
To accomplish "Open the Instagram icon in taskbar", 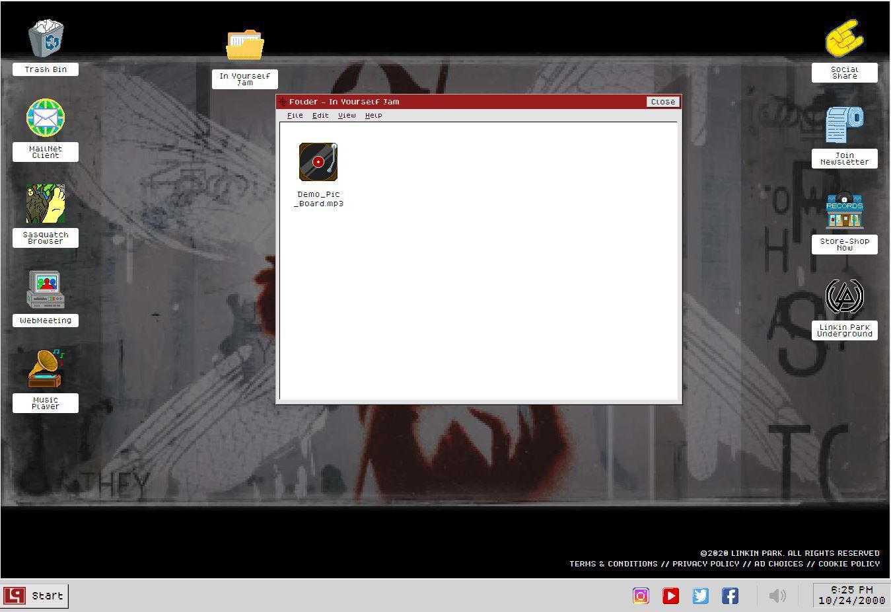I will click(x=641, y=595).
